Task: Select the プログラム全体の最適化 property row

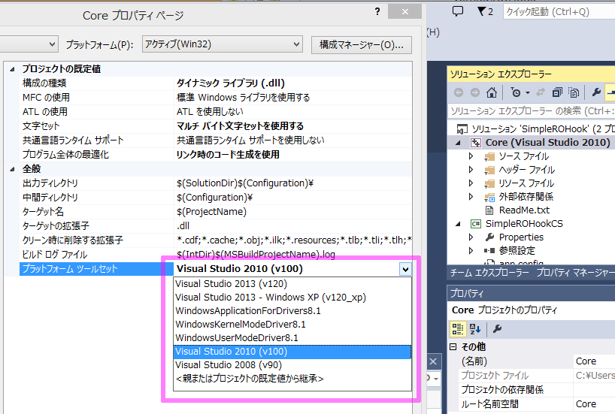Action: [216, 155]
